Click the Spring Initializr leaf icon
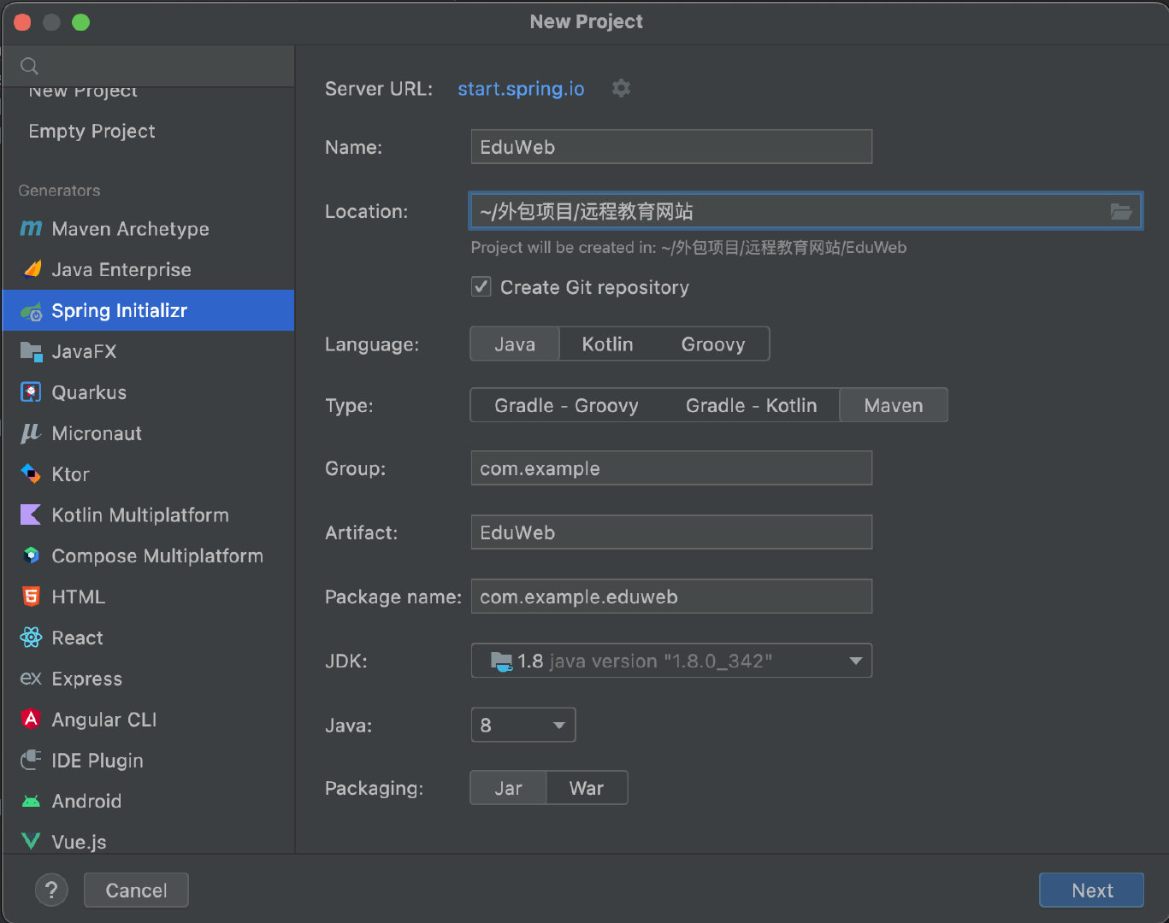The height and width of the screenshot is (923, 1169). [x=32, y=311]
